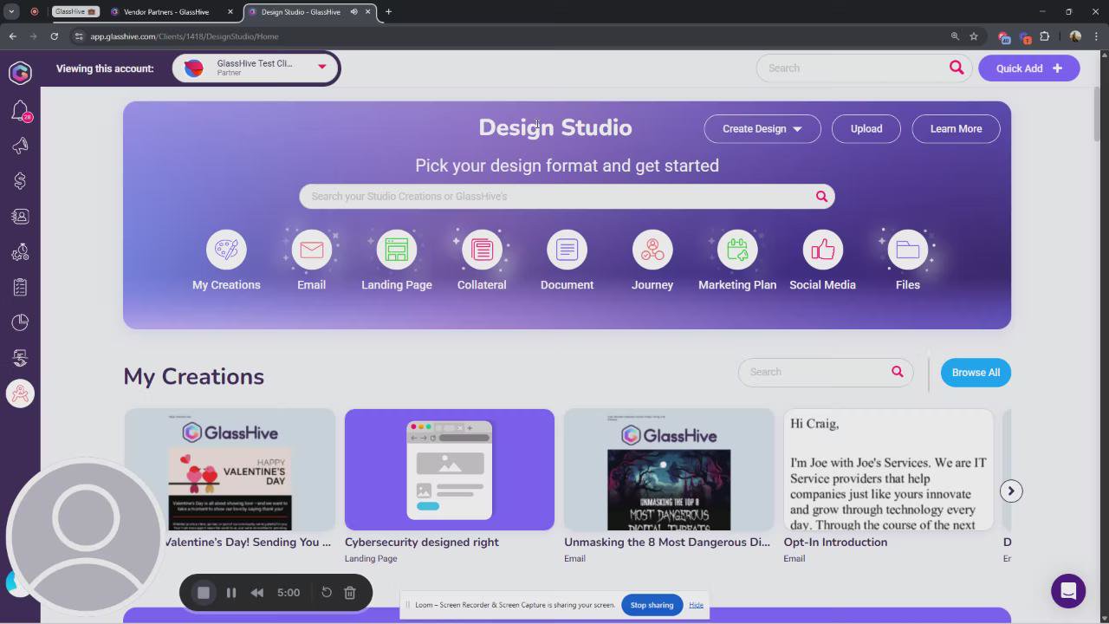Reload the page

(x=54, y=36)
